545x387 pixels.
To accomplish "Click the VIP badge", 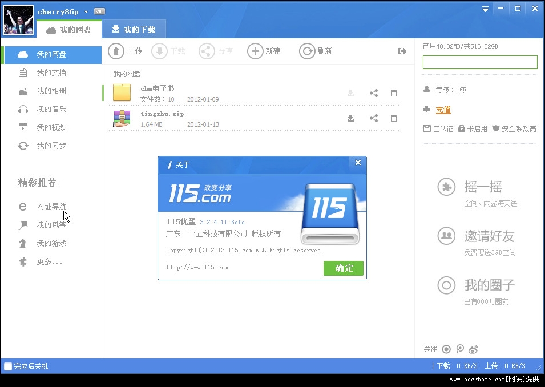I will tap(99, 11).
